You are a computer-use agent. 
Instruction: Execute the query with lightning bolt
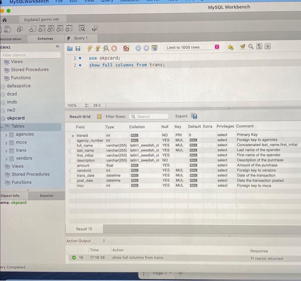(89, 48)
